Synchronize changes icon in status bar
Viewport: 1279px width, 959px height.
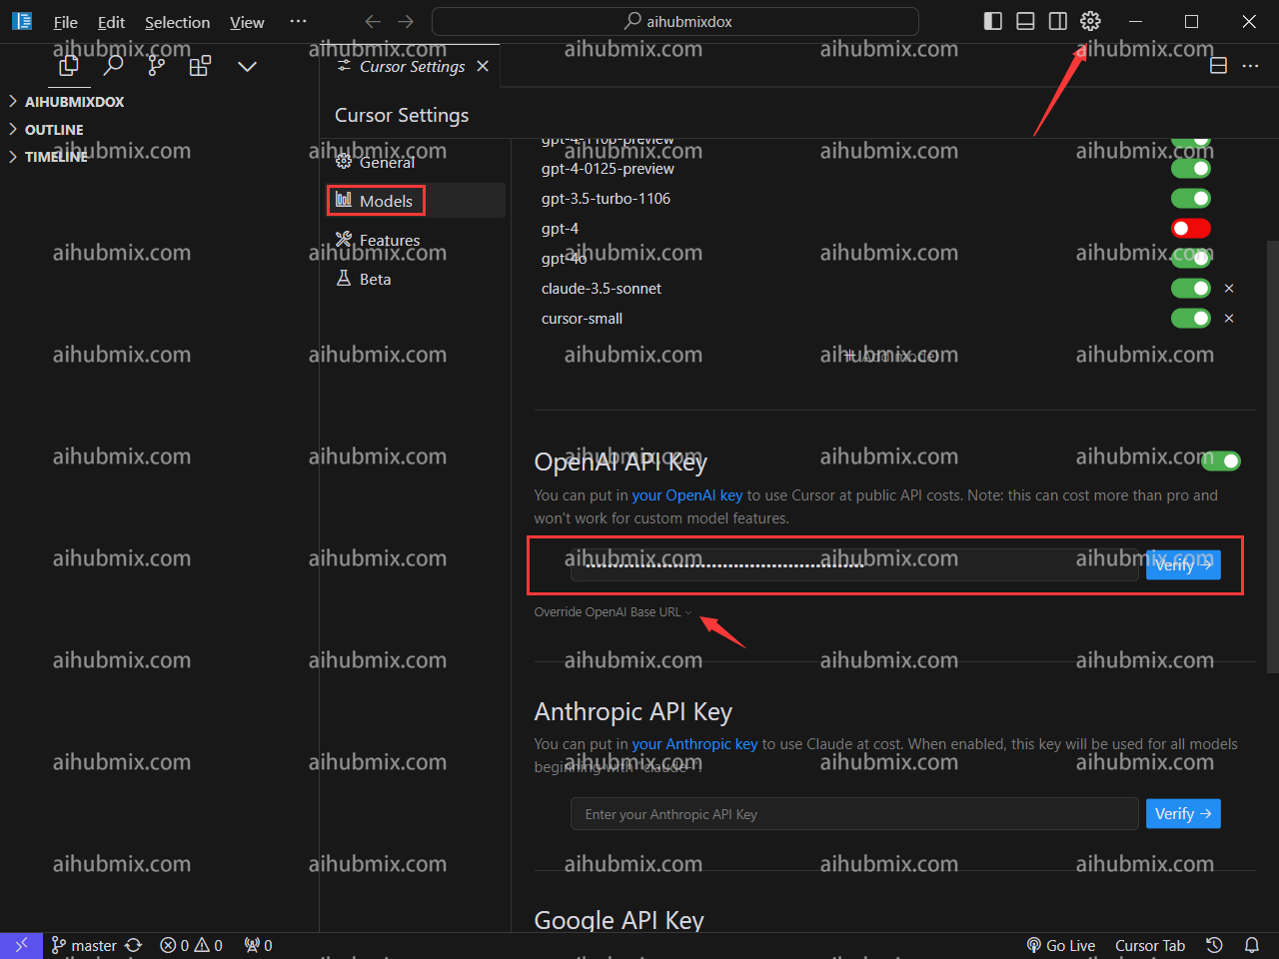[x=134, y=945]
